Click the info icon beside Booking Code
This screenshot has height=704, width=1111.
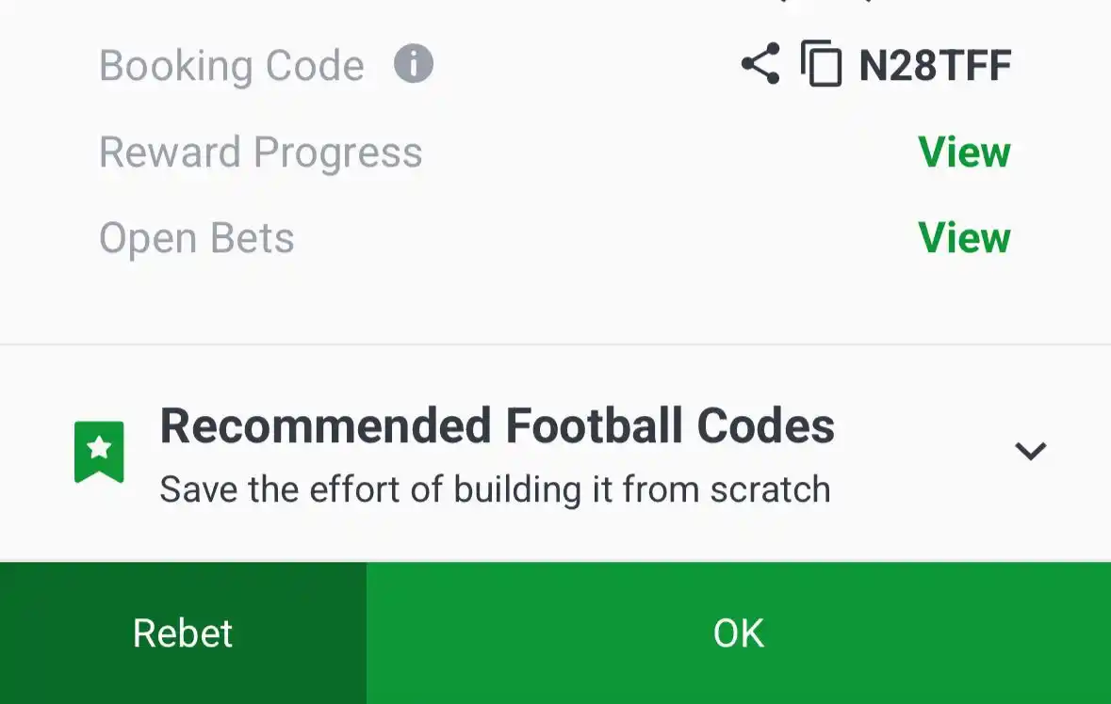[x=413, y=65]
